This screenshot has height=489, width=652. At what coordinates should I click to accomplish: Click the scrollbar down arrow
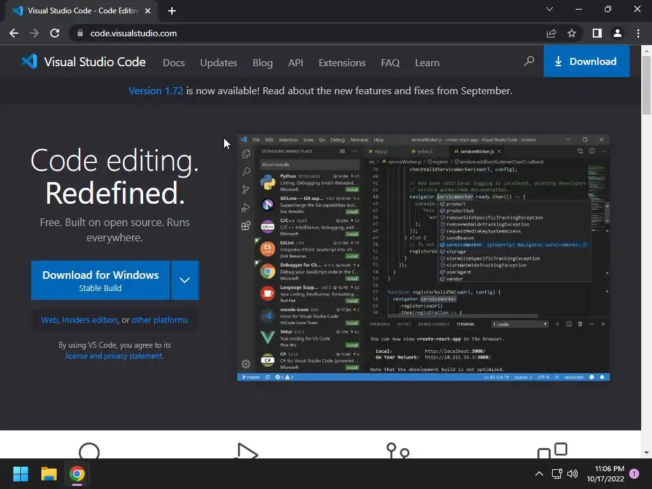(646, 453)
